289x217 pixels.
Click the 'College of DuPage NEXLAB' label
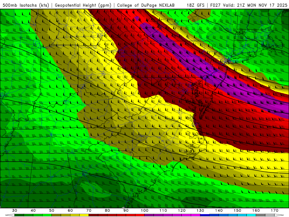click(146, 5)
